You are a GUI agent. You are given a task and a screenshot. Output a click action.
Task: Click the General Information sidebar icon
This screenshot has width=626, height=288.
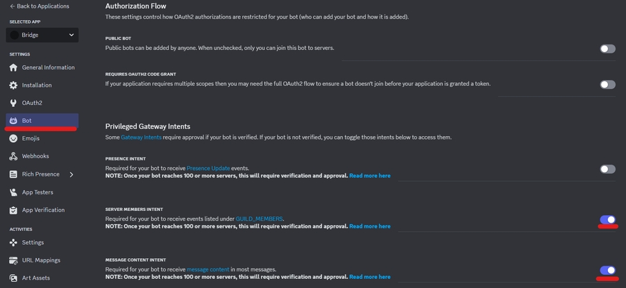(x=13, y=67)
